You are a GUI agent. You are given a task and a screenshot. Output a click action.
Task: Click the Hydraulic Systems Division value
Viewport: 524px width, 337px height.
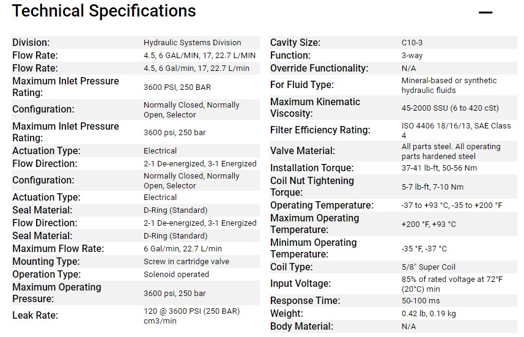192,42
